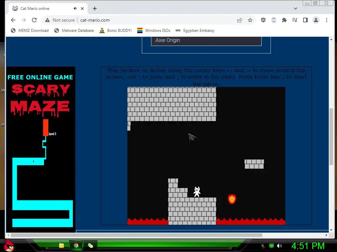The width and height of the screenshot is (337, 252).
Task: Expand the tab search chevron
Action: [x=296, y=9]
